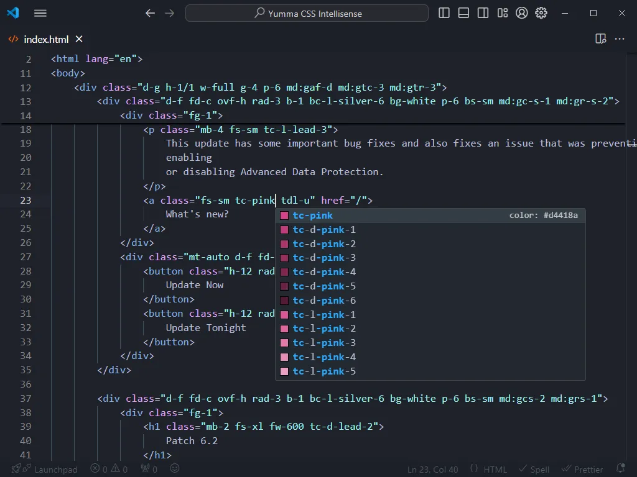
Task: Click the VS Code logo icon
Action: click(x=13, y=13)
